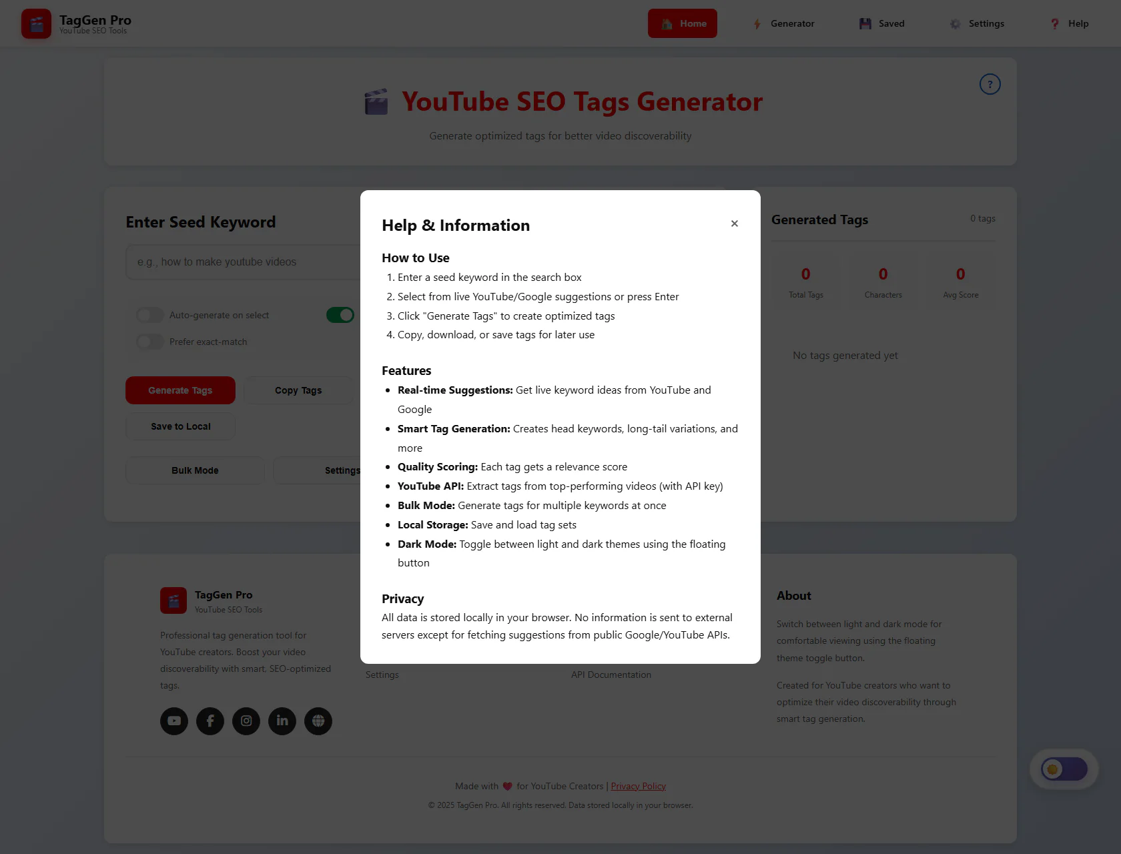
Task: Open the YouTube social icon in footer
Action: 174,721
